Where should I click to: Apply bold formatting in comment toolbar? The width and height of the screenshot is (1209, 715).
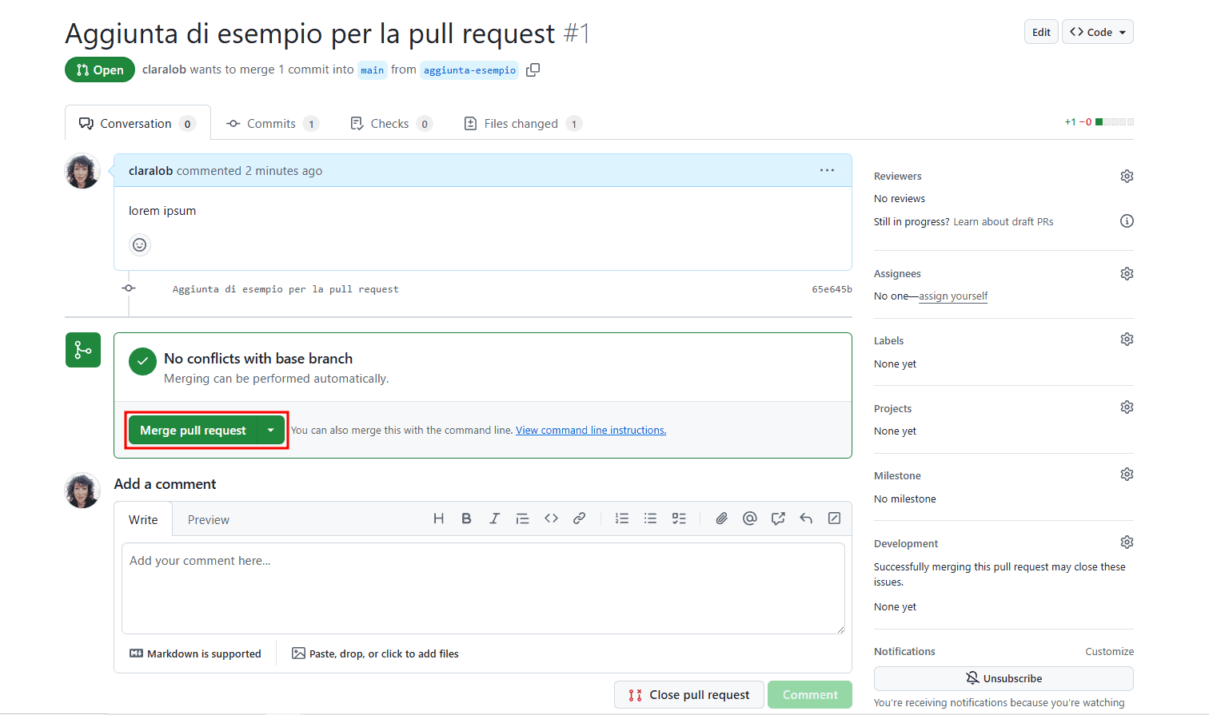tap(466, 518)
